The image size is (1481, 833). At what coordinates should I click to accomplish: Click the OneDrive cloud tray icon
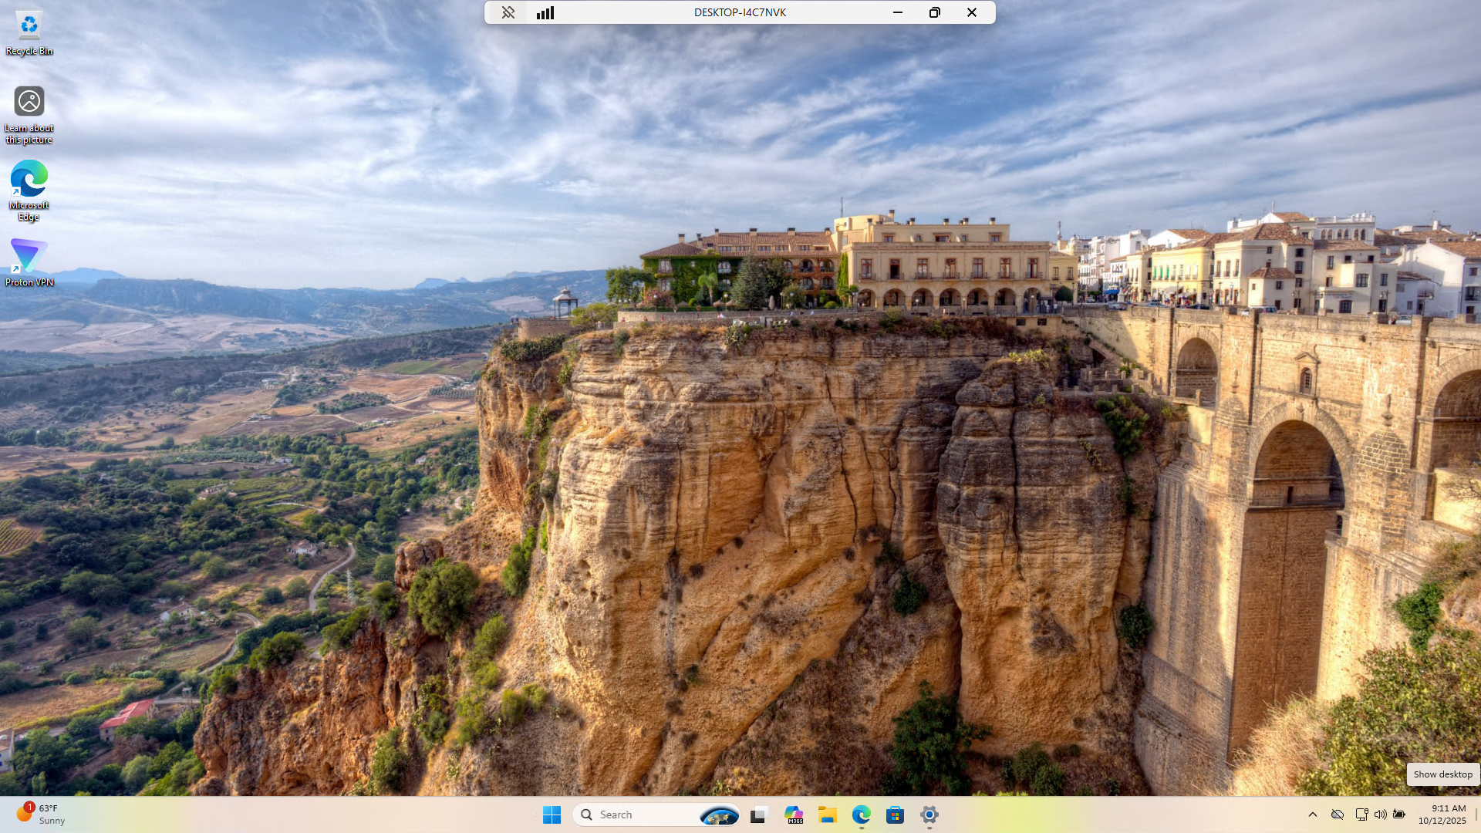[x=1338, y=814]
